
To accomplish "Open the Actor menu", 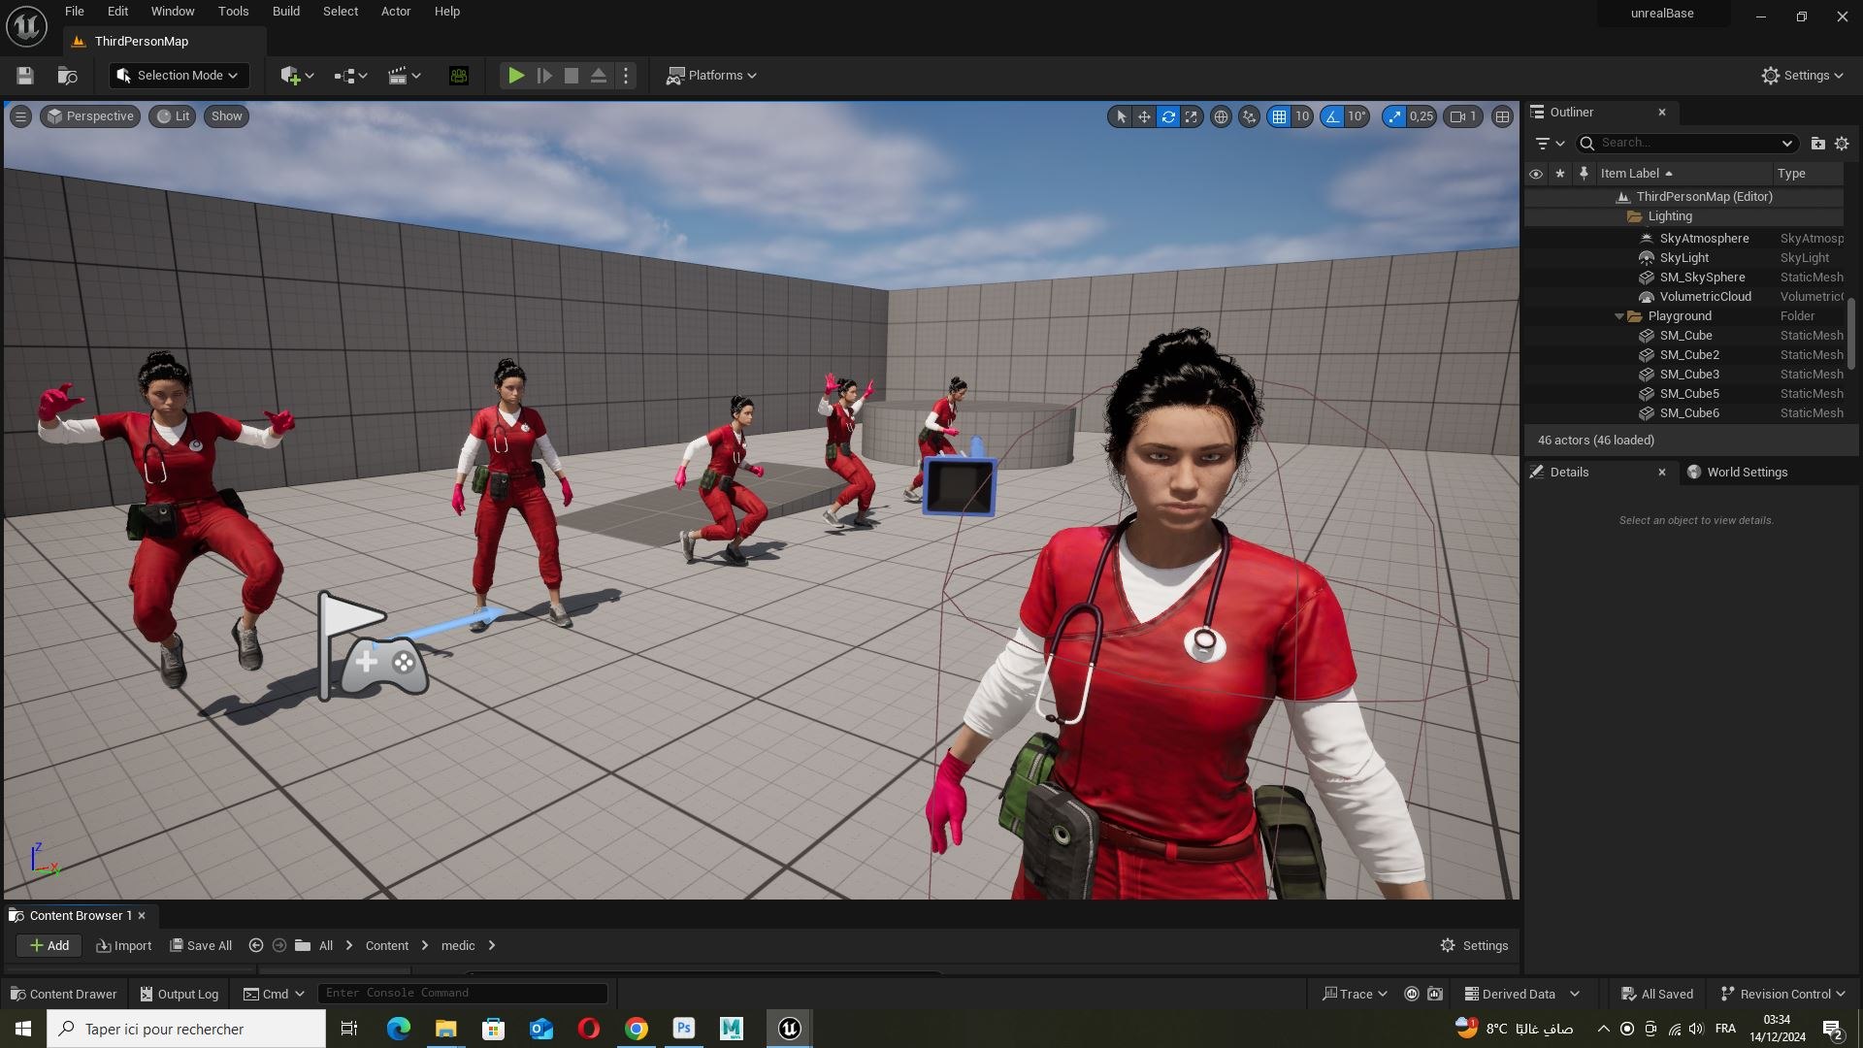I will (396, 12).
